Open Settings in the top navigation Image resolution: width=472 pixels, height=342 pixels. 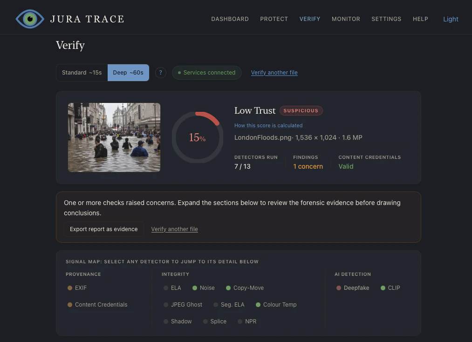tap(386, 19)
